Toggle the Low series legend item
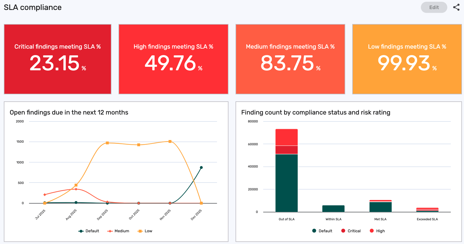 [x=145, y=231]
